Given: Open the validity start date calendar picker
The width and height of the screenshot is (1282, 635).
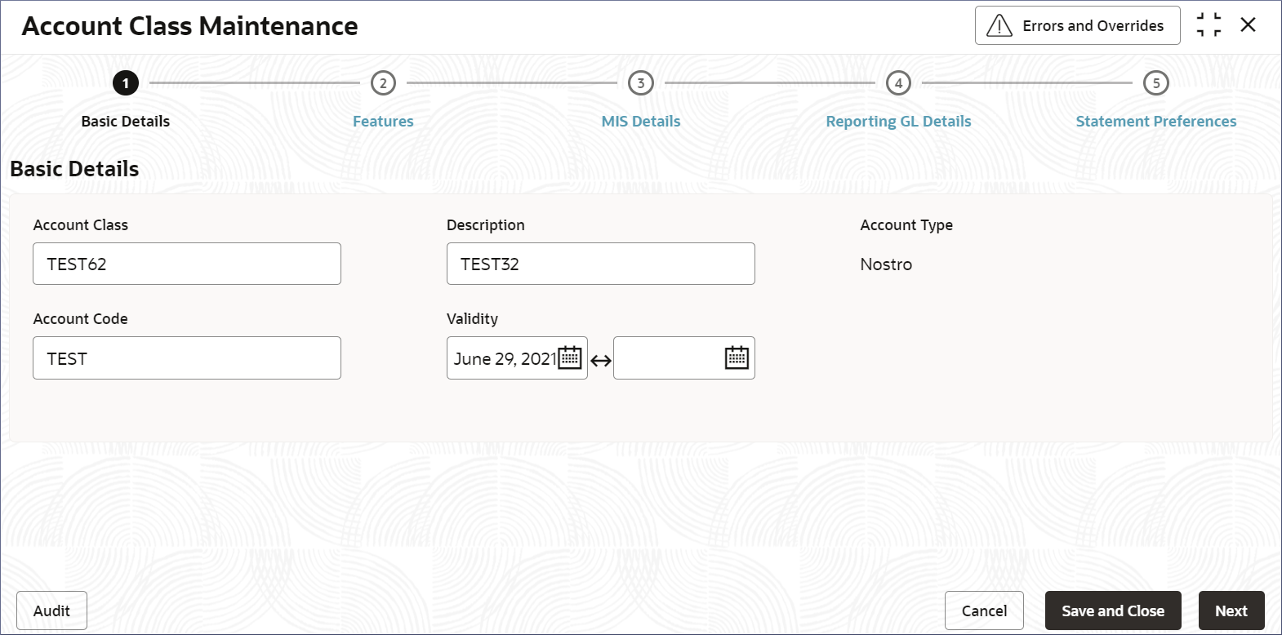Looking at the screenshot, I should (570, 357).
